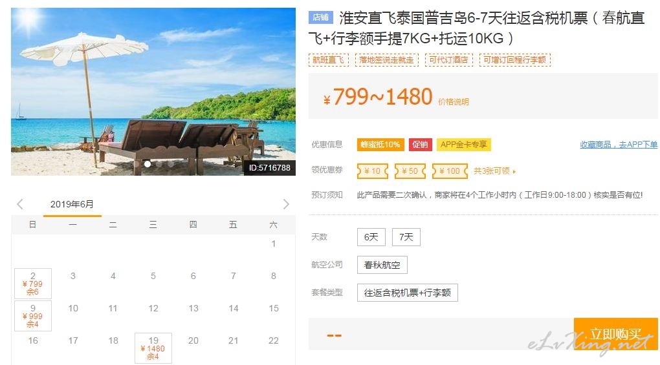Pick June 19 date priced ¥1480
This screenshot has height=365, width=660.
point(153,348)
